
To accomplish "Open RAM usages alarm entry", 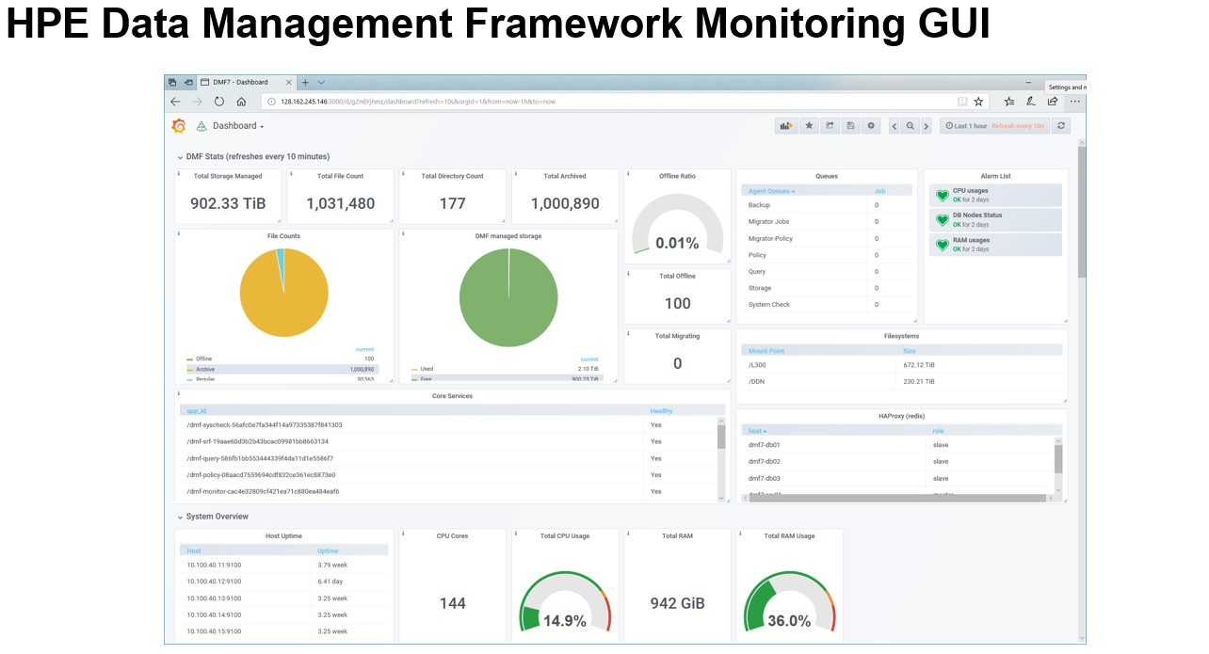I will 996,245.
